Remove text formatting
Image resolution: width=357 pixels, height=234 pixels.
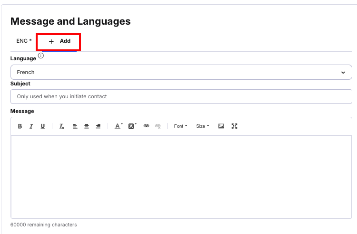tap(62, 126)
